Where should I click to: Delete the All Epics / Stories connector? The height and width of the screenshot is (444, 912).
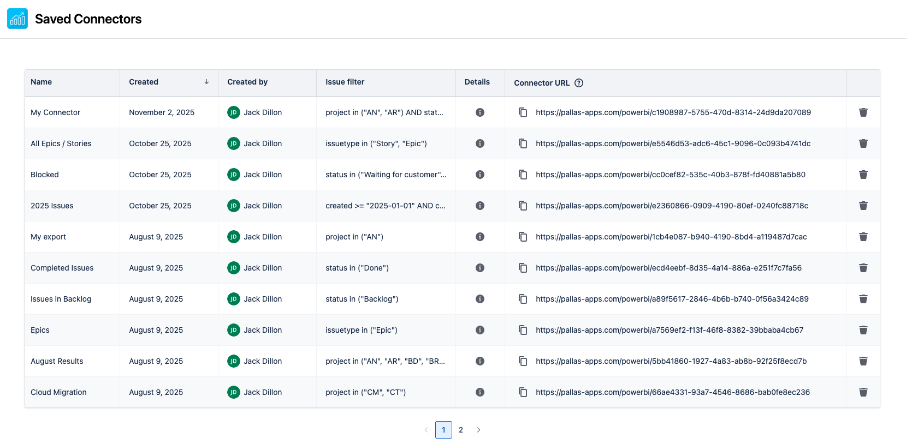click(x=863, y=143)
